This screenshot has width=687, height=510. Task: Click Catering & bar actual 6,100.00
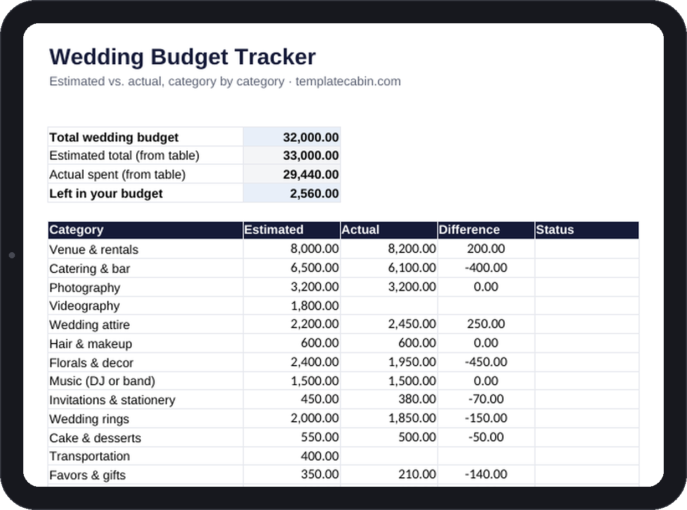[x=389, y=268]
